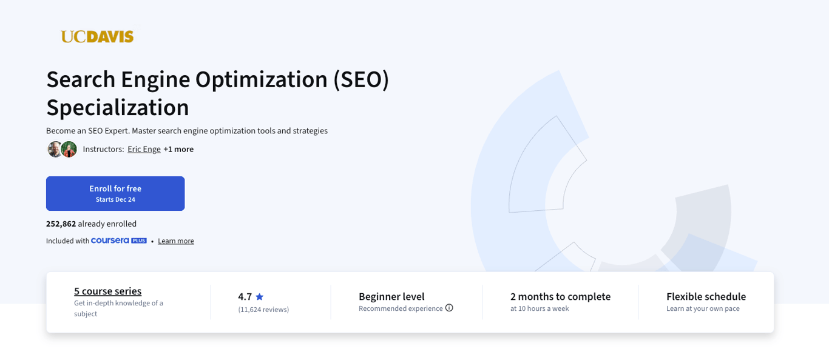Click 'Learn at your own pace' text
The height and width of the screenshot is (352, 829).
[x=703, y=308]
